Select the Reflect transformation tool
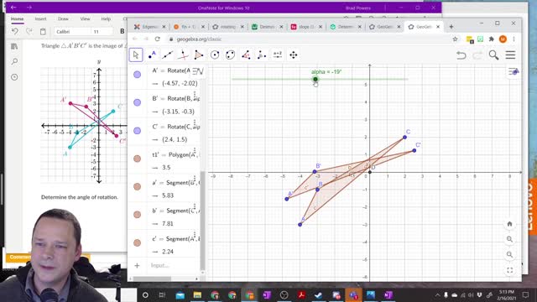 click(x=262, y=55)
